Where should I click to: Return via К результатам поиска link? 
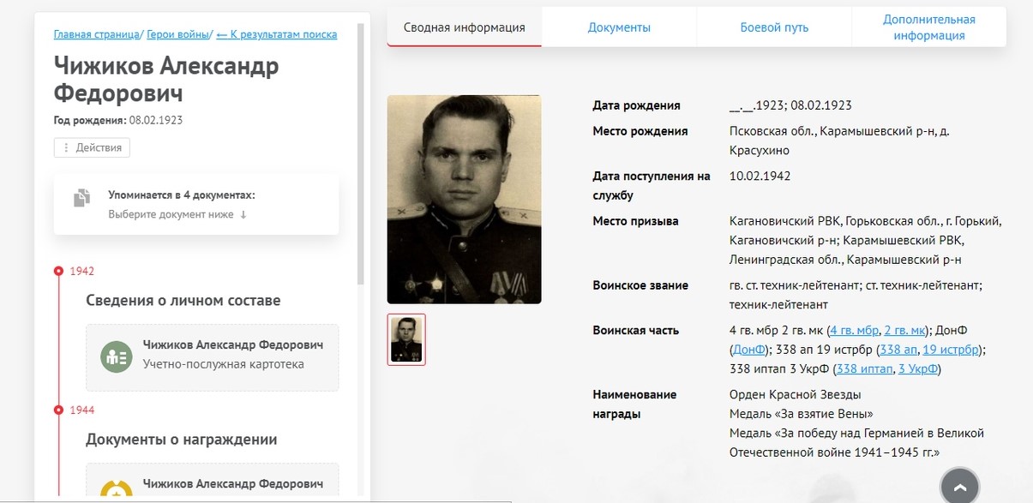[277, 34]
